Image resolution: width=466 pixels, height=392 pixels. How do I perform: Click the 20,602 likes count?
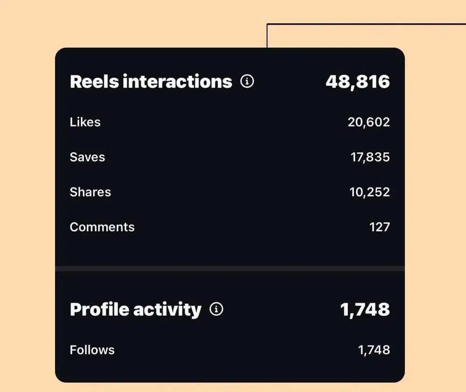coord(369,122)
